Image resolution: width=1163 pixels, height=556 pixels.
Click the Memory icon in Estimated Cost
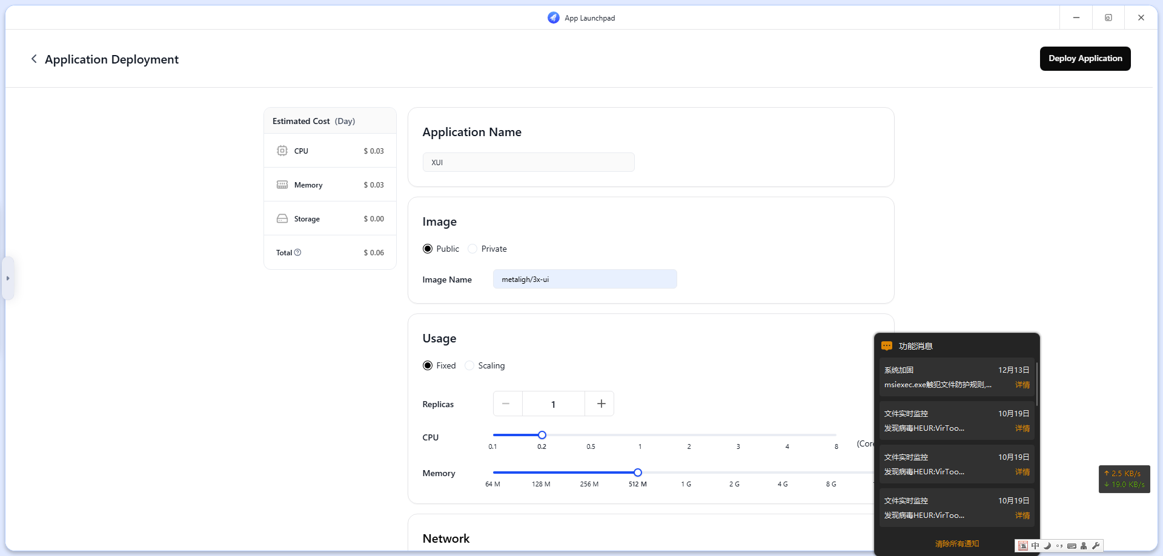click(x=282, y=185)
